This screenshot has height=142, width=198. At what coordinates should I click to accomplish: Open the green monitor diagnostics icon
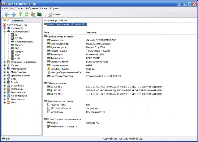pyautogui.click(x=40, y=14)
